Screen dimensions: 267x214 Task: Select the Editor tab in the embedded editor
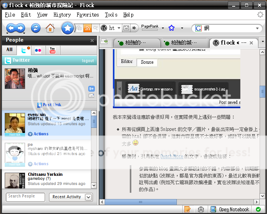pos(127,61)
